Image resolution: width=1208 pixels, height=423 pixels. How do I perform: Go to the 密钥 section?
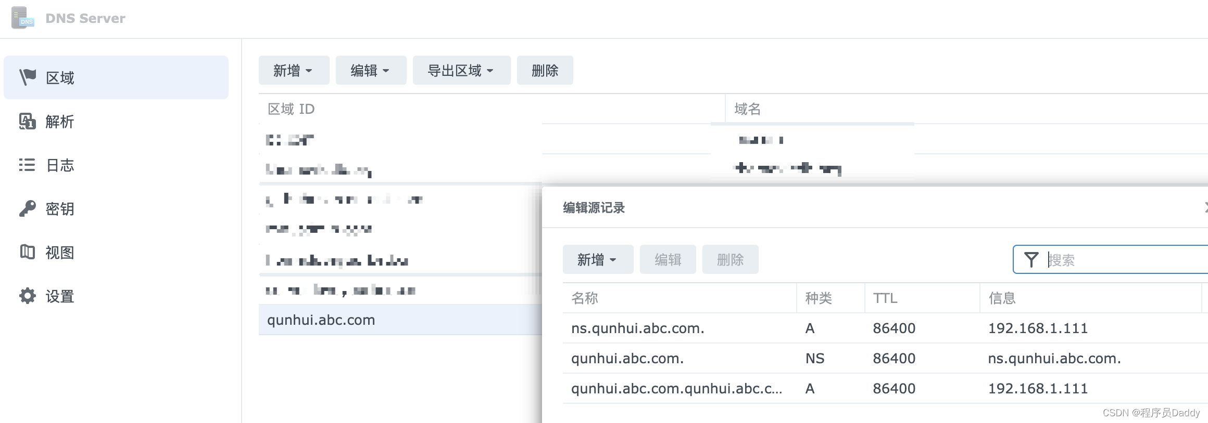(x=116, y=208)
